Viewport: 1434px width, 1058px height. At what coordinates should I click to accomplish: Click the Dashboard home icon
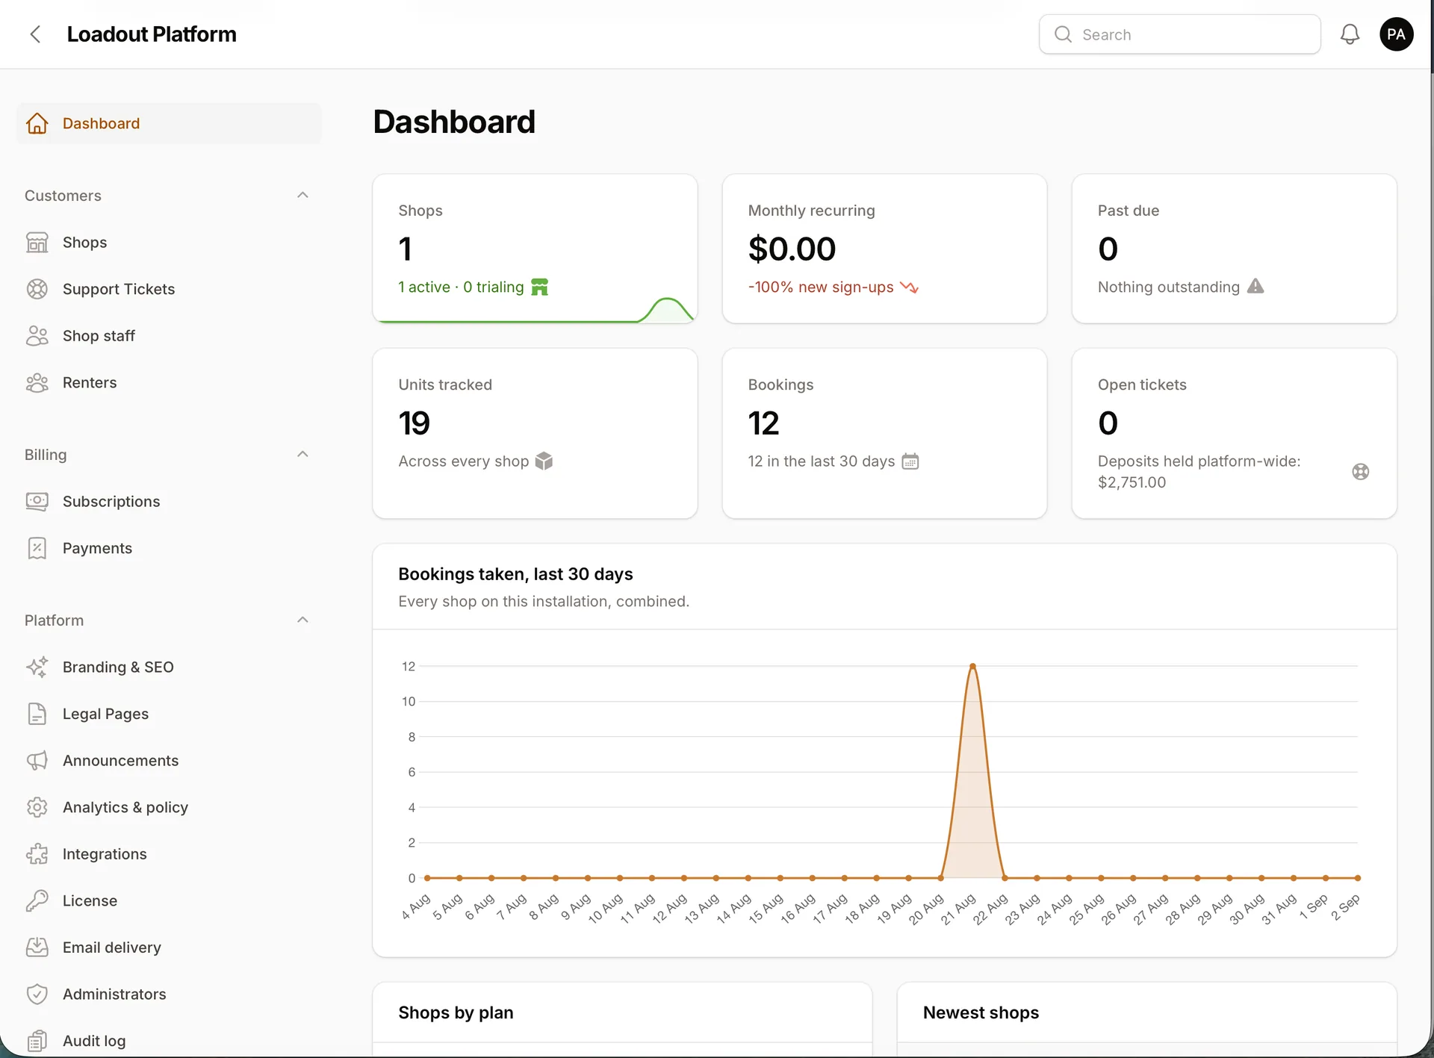point(37,123)
